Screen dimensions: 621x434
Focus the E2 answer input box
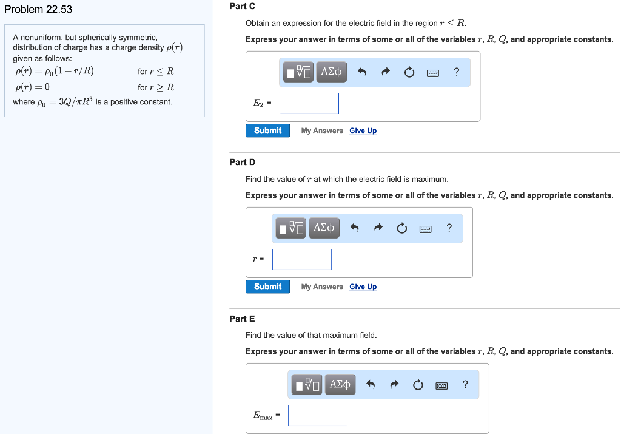click(309, 103)
